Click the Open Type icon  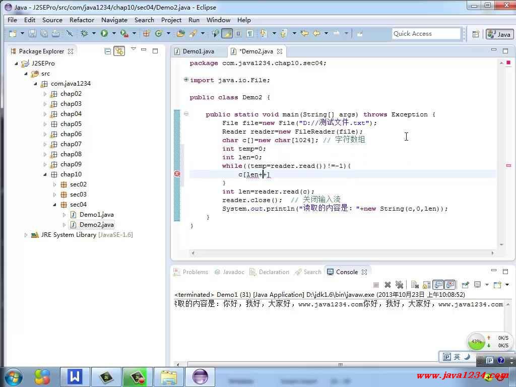180,33
